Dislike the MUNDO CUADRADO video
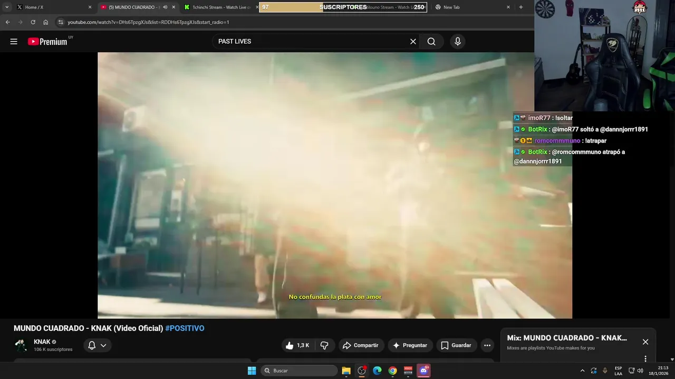 (324, 345)
